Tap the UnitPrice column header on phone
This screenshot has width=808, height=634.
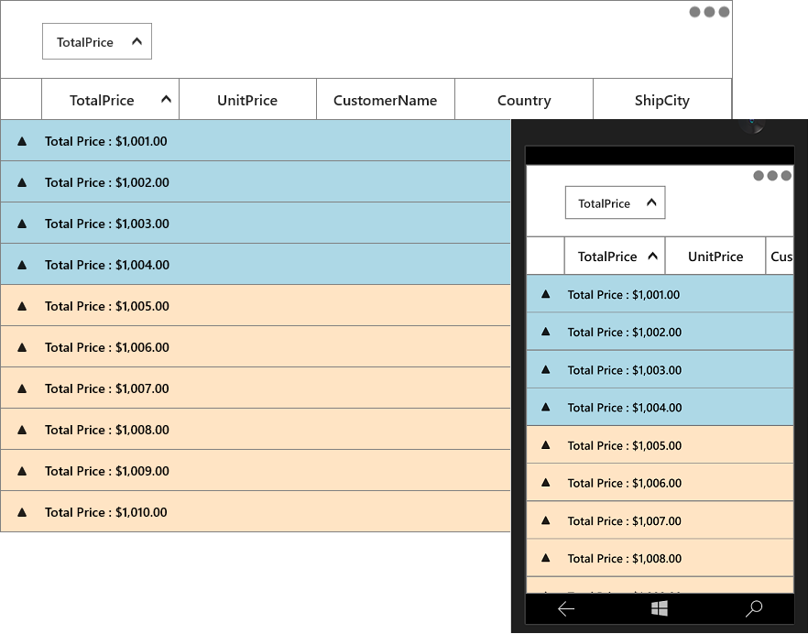click(x=715, y=257)
